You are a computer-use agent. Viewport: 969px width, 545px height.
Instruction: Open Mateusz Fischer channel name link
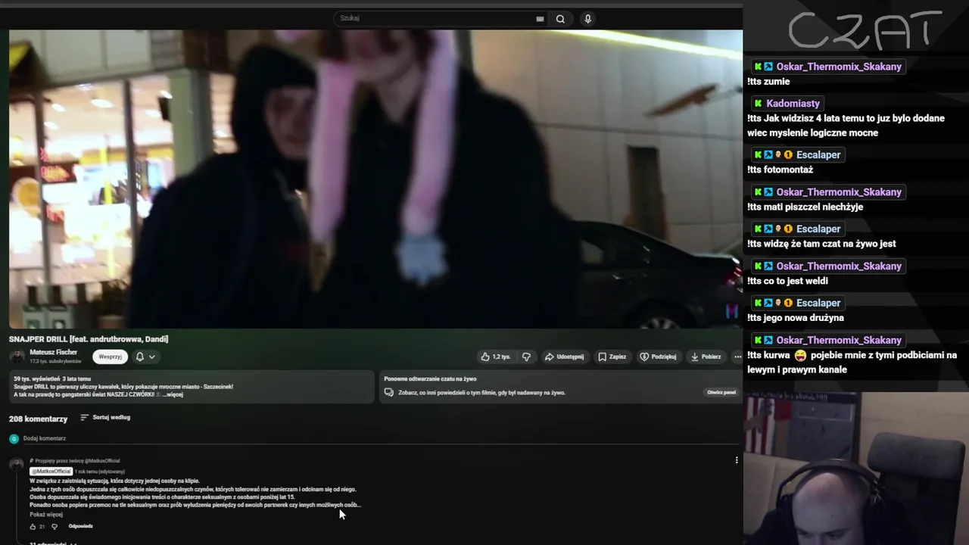(x=53, y=353)
